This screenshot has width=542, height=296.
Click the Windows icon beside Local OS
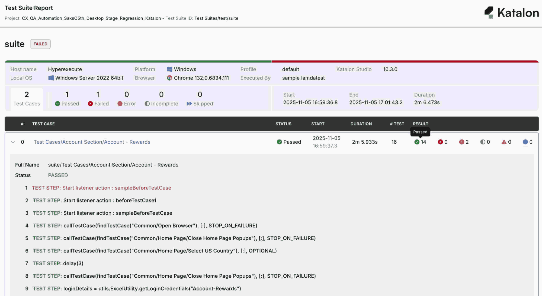tap(50, 78)
